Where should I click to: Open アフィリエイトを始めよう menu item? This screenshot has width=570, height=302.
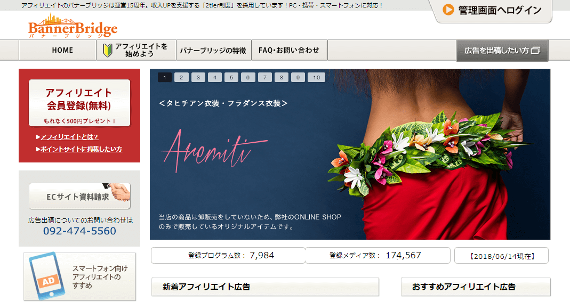137,50
